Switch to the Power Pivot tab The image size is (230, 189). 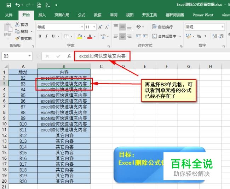click(x=203, y=15)
